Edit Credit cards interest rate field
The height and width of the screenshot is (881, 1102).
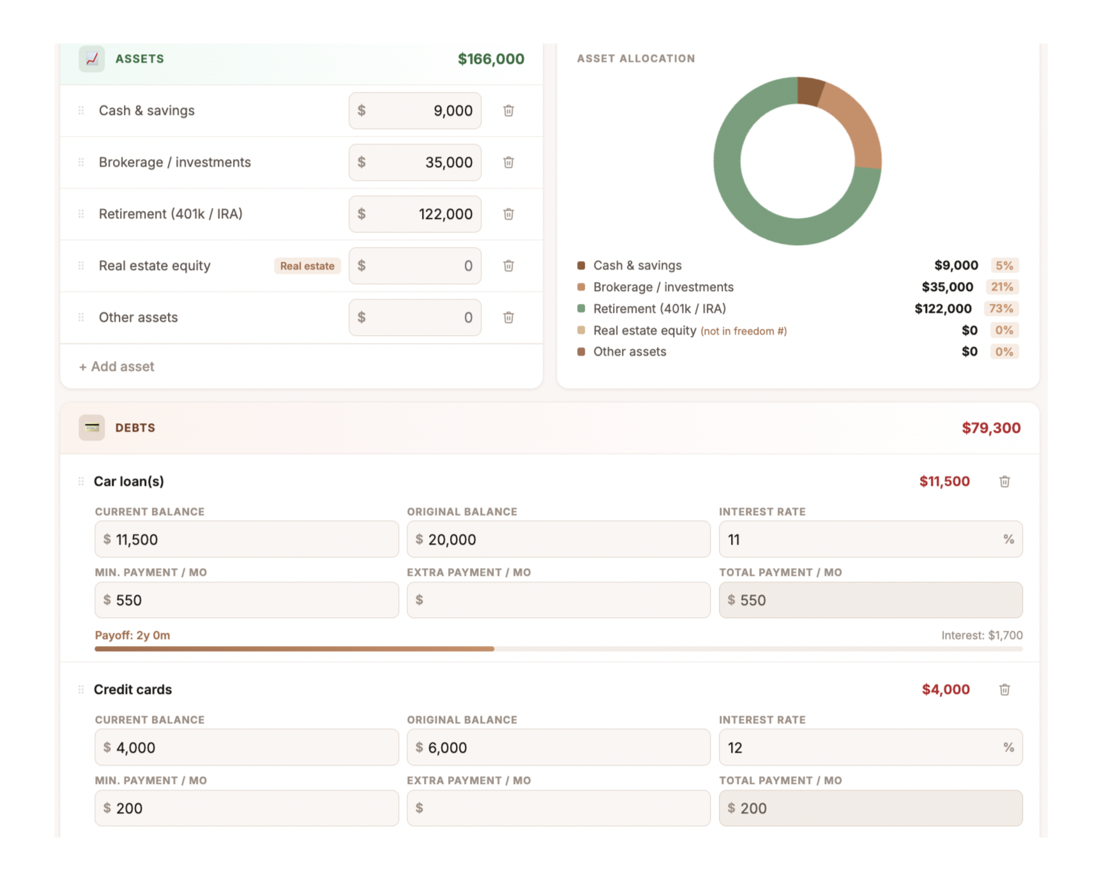[871, 748]
